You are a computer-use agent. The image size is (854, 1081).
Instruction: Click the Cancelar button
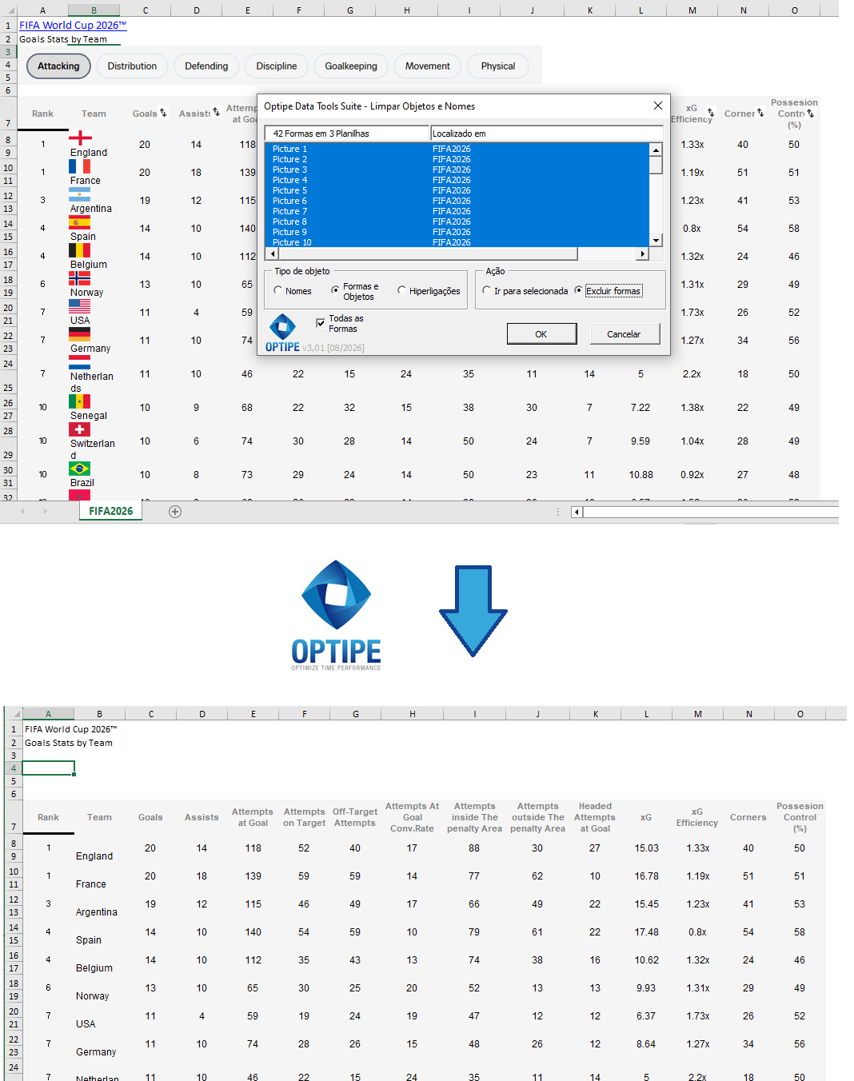coord(624,334)
